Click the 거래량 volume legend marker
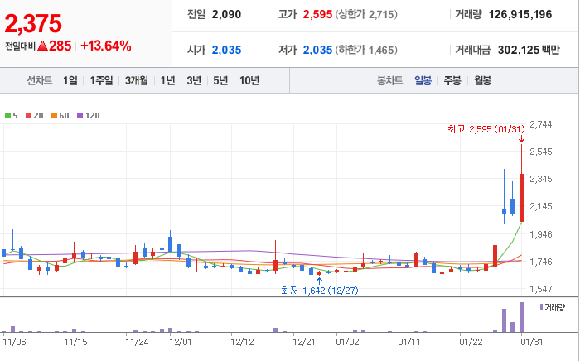This screenshot has height=361, width=580. 553,307
